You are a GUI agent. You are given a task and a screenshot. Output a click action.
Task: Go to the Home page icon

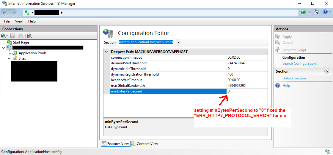[317, 12]
